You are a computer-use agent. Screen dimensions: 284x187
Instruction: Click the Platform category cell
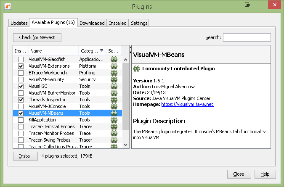(x=88, y=66)
